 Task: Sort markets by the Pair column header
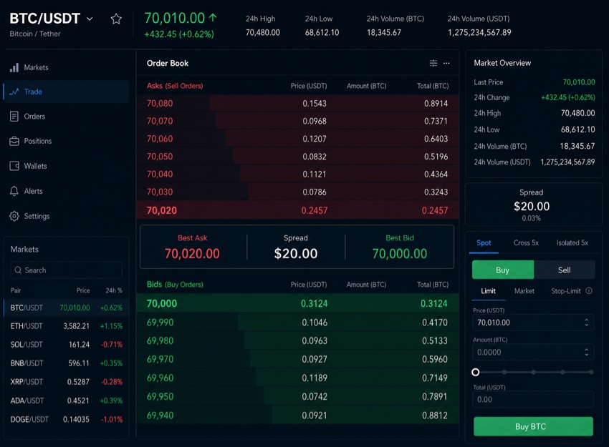click(16, 290)
